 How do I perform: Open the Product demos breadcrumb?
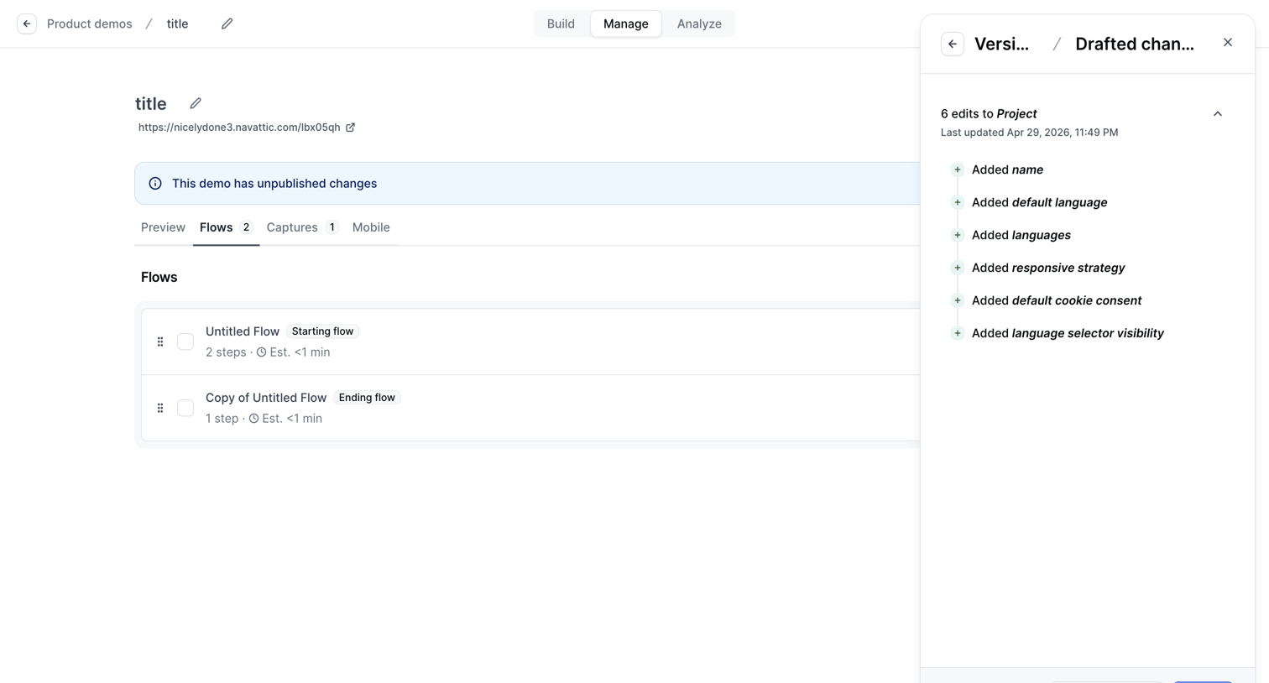pyautogui.click(x=90, y=23)
